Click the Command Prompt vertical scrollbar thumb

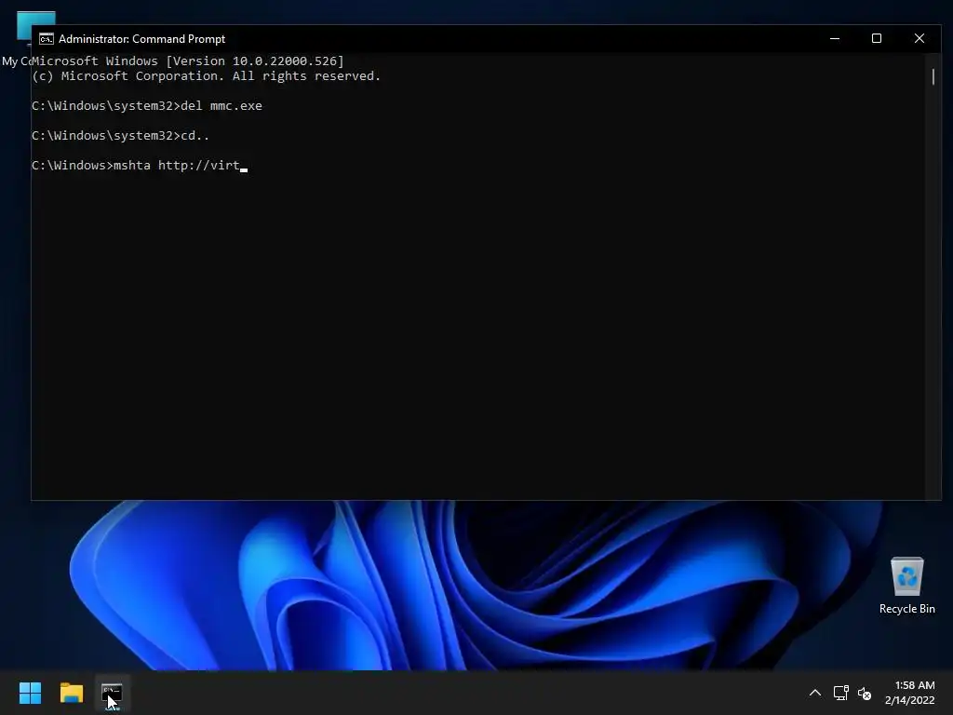933,76
